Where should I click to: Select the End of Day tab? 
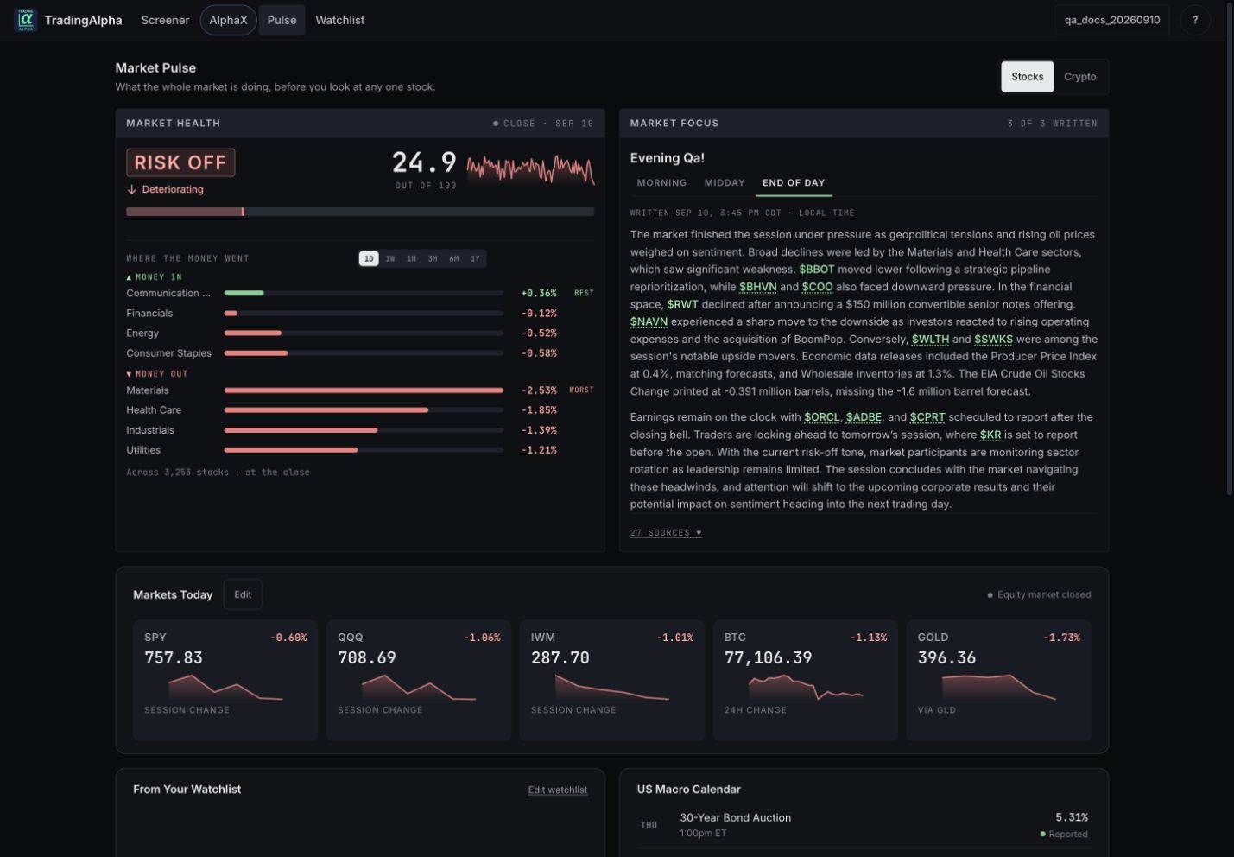[794, 183]
